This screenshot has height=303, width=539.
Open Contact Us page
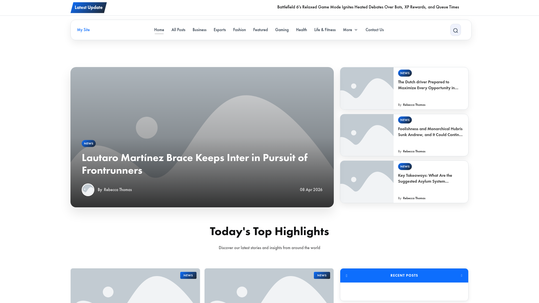pos(374,30)
